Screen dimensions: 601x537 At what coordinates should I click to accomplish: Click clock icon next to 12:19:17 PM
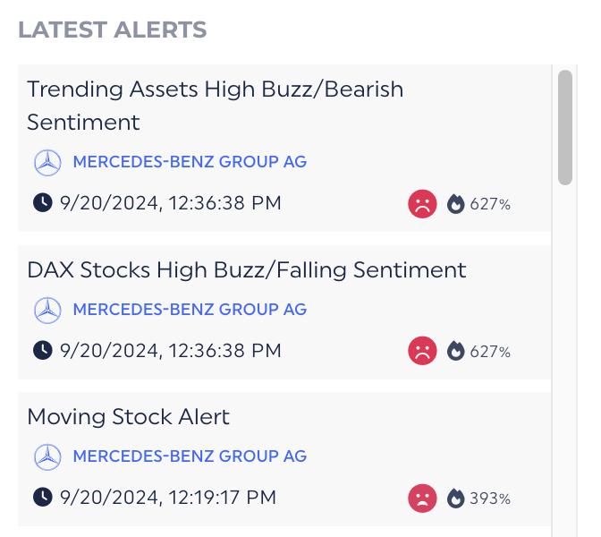click(42, 497)
